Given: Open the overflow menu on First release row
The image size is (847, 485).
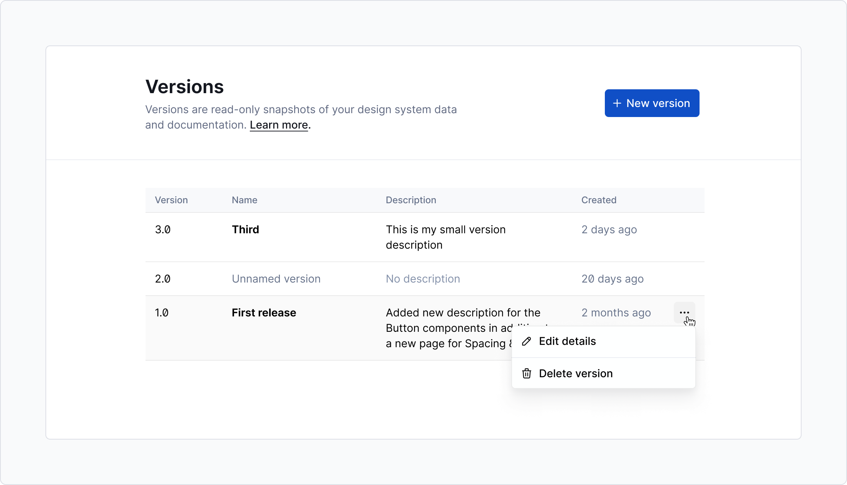Looking at the screenshot, I should click(685, 313).
